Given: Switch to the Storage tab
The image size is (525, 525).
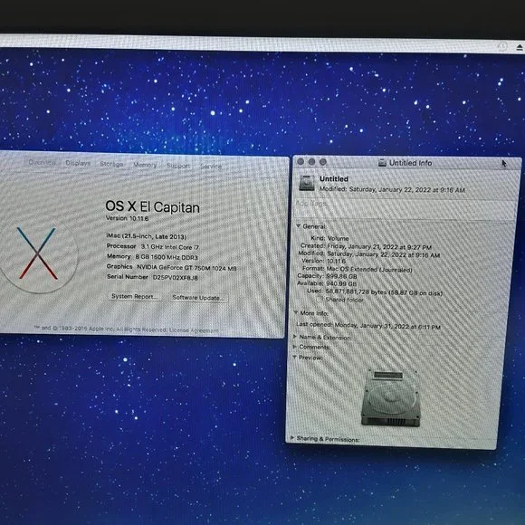Looking at the screenshot, I should 111,164.
